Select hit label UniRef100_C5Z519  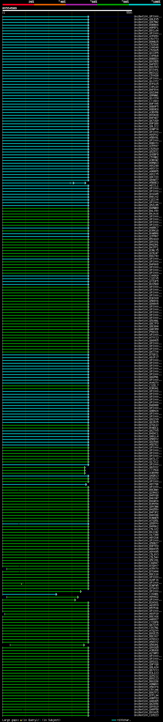pyautogui.click(x=146, y=149)
